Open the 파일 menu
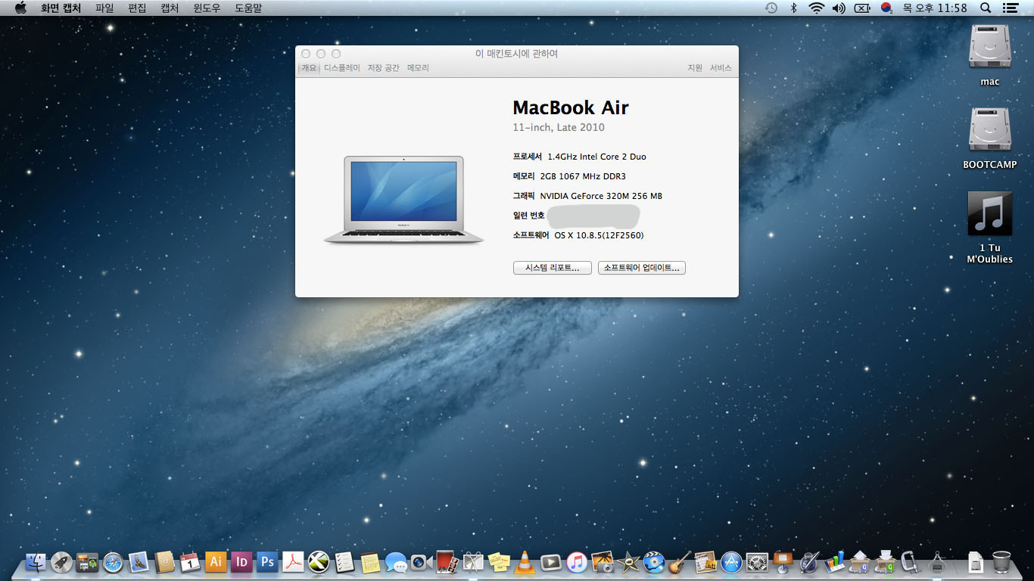 tap(104, 8)
